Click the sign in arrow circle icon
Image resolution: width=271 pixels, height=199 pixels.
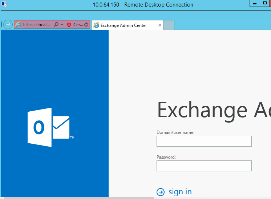pos(160,192)
